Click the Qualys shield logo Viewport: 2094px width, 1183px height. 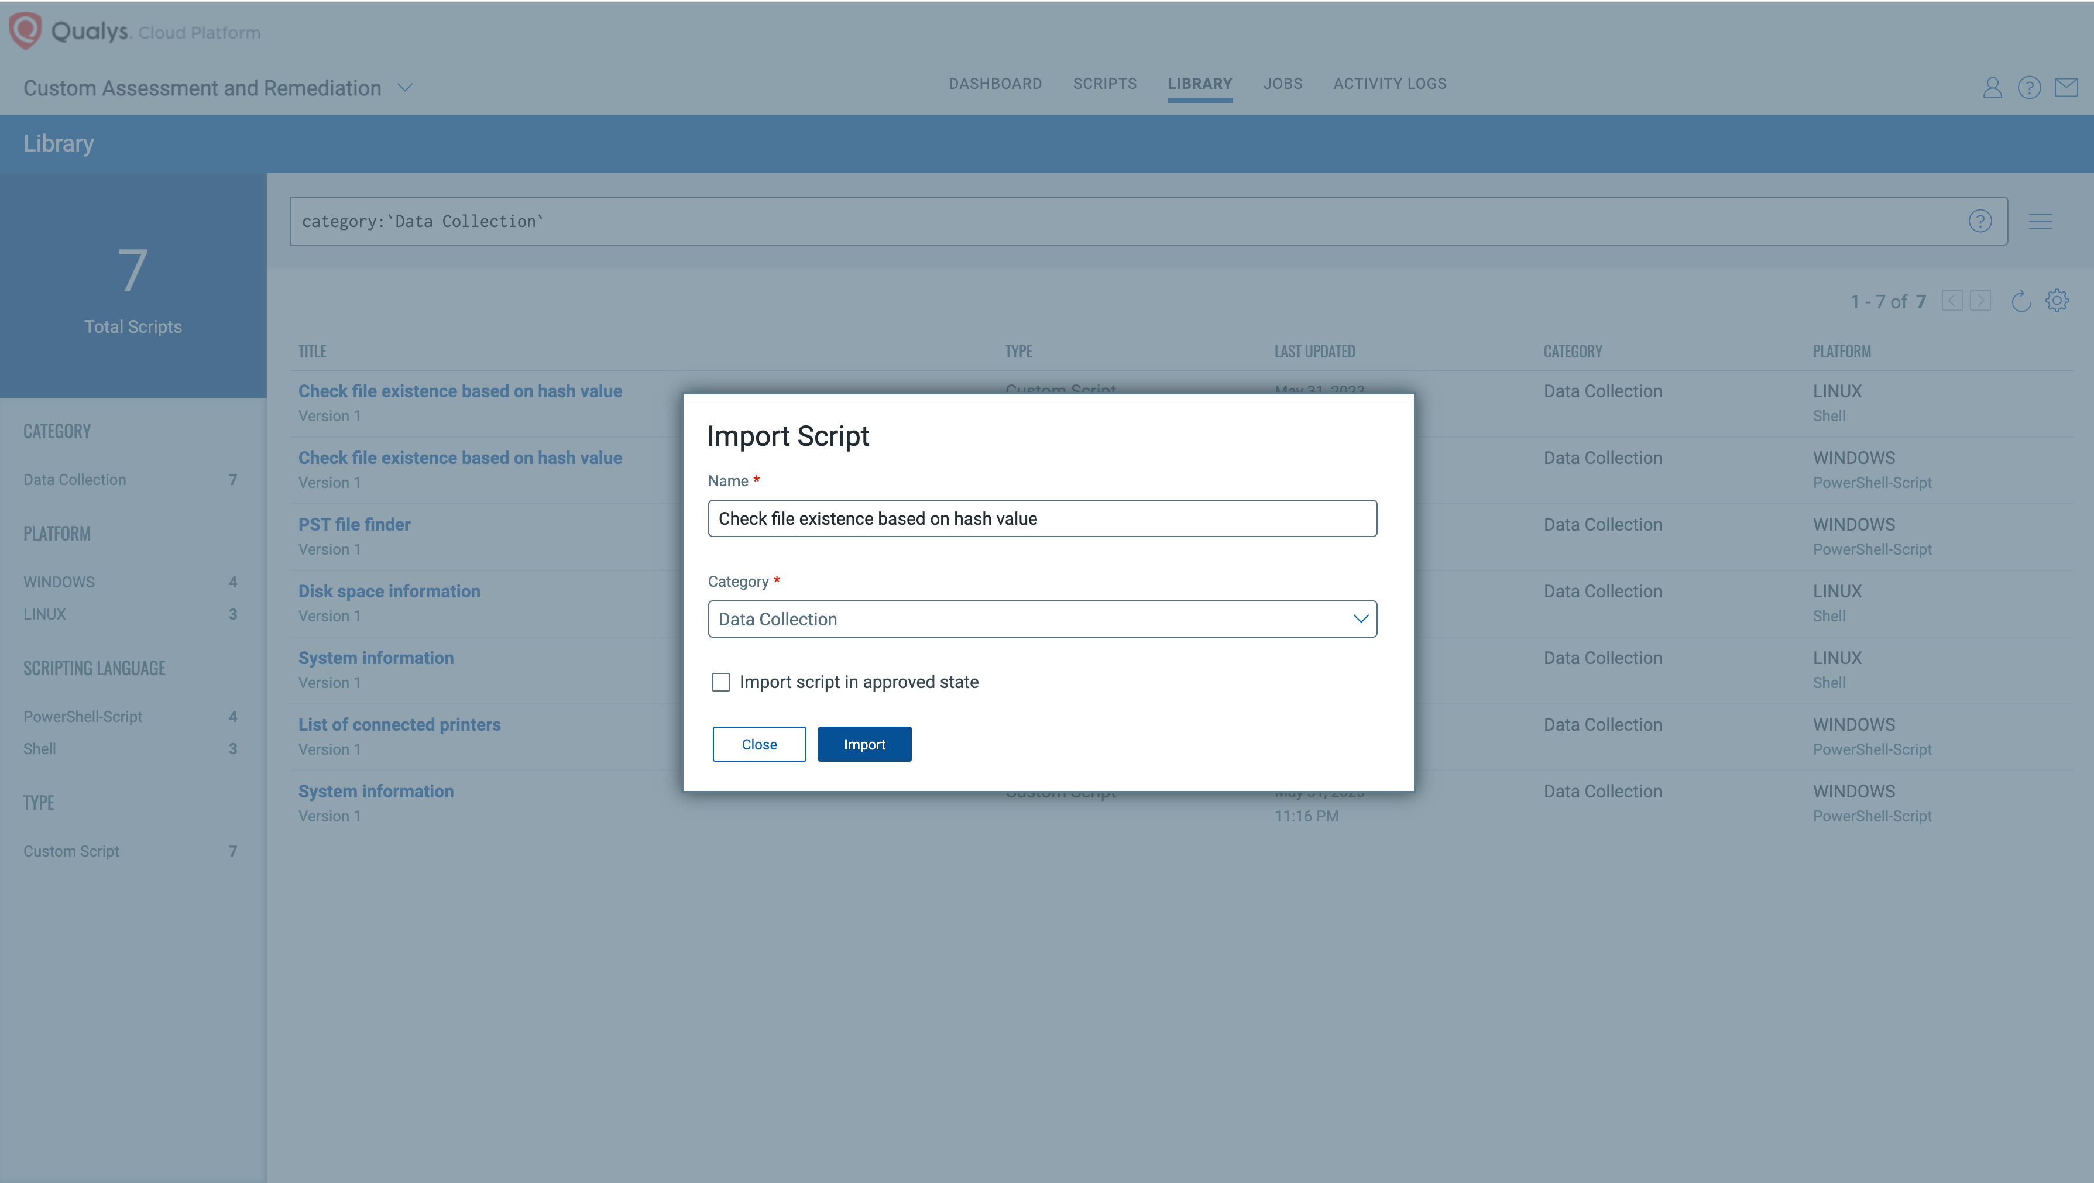[25, 31]
